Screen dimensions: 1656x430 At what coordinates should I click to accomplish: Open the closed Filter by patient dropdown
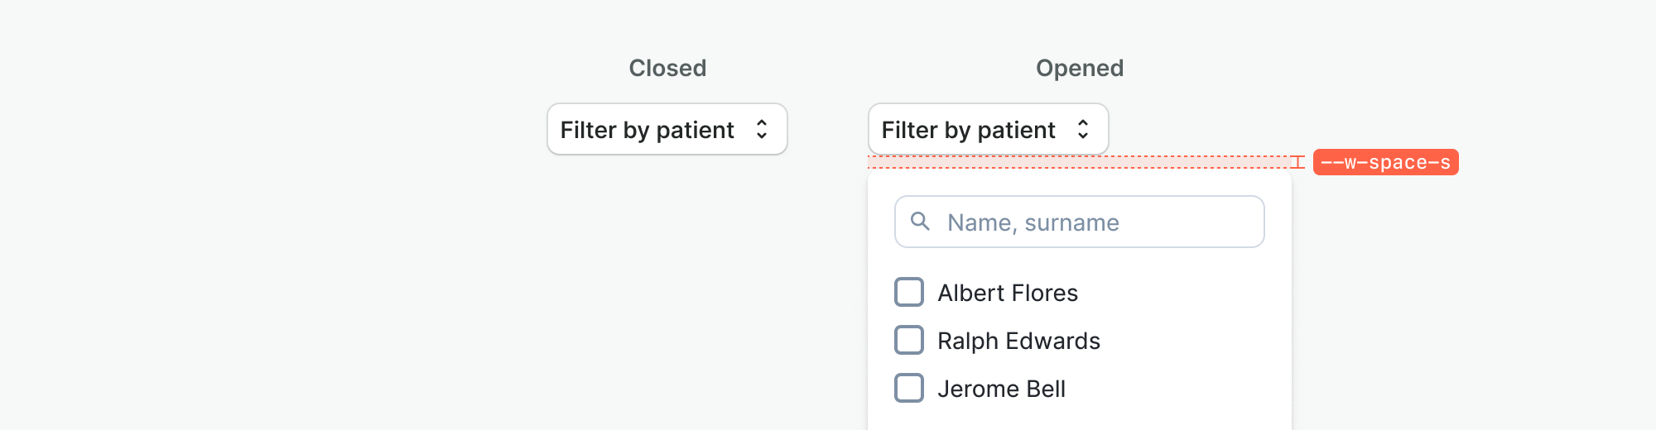(x=667, y=129)
